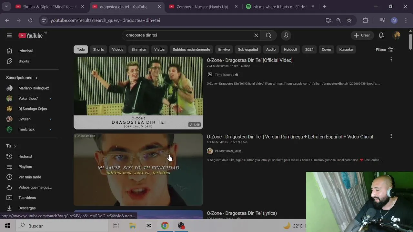Select the Sin mirar chip

[x=139, y=49]
